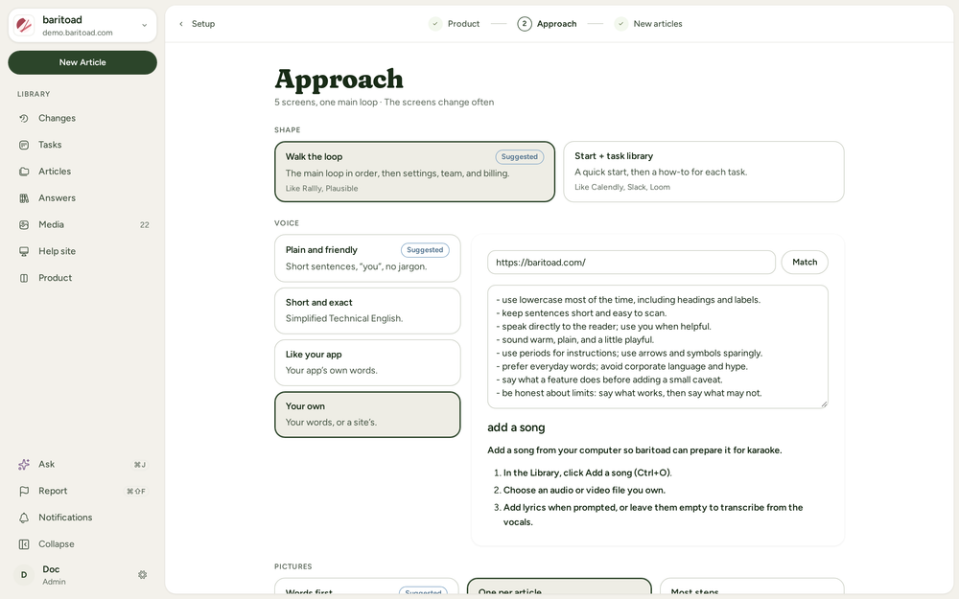Click inside the voice rules textarea
The height and width of the screenshot is (599, 959).
[658, 347]
